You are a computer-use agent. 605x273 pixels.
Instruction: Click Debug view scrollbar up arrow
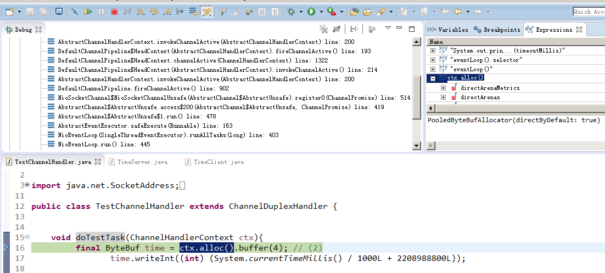point(416,42)
